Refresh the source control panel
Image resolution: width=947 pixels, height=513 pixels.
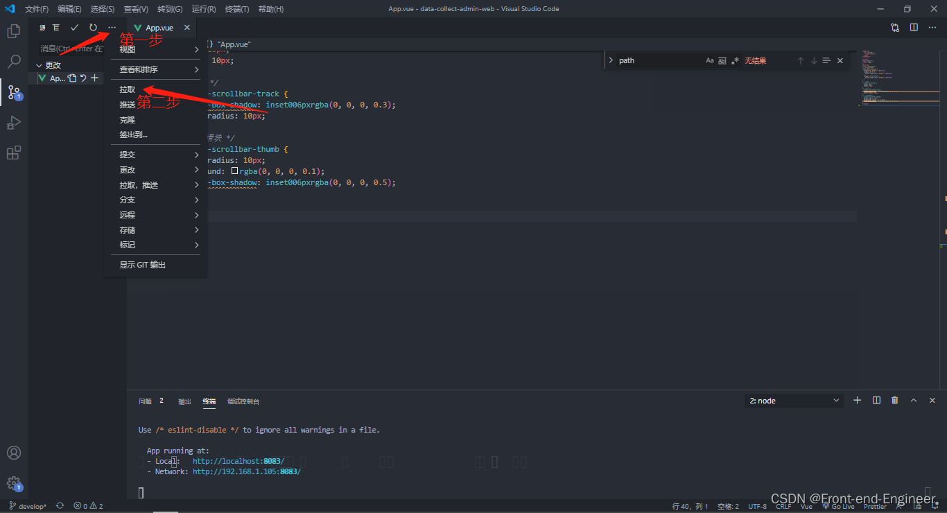pos(93,28)
